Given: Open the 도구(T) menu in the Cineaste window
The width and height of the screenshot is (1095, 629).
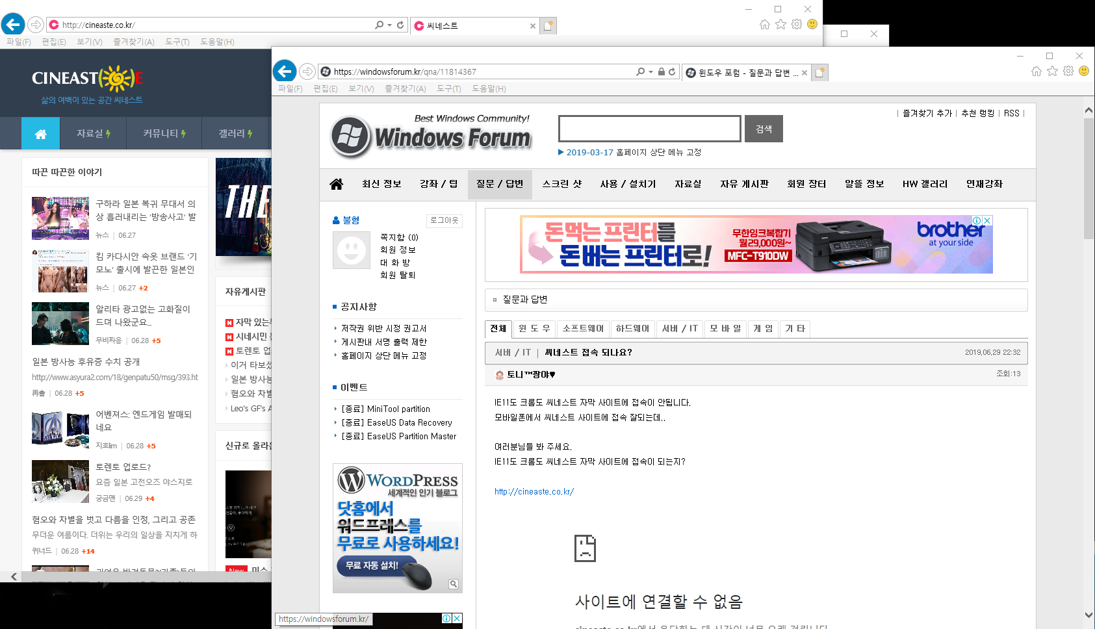Looking at the screenshot, I should point(177,42).
